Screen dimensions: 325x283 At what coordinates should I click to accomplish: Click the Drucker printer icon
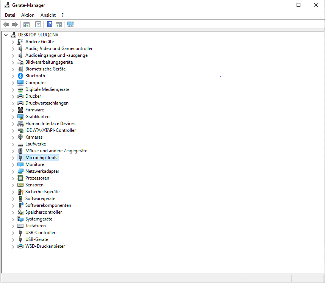pyautogui.click(x=20, y=96)
